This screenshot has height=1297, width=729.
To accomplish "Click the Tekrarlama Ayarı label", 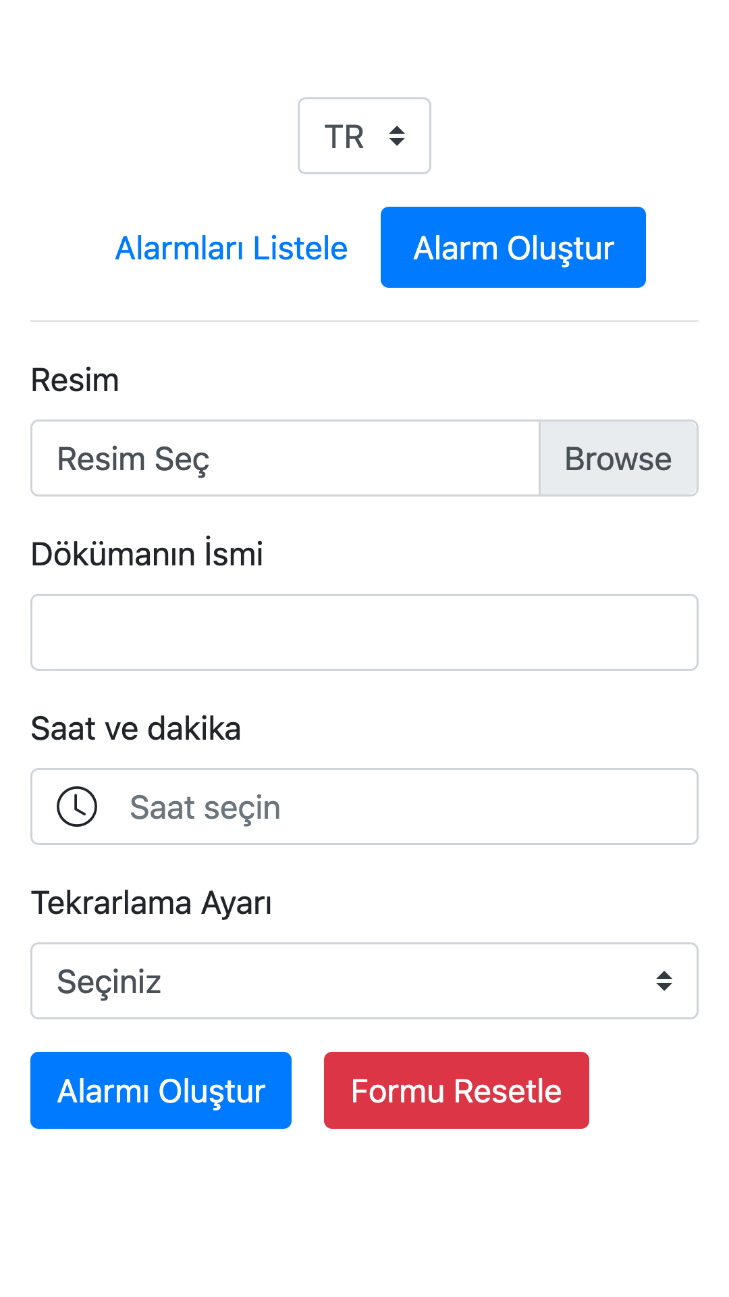I will coord(151,903).
